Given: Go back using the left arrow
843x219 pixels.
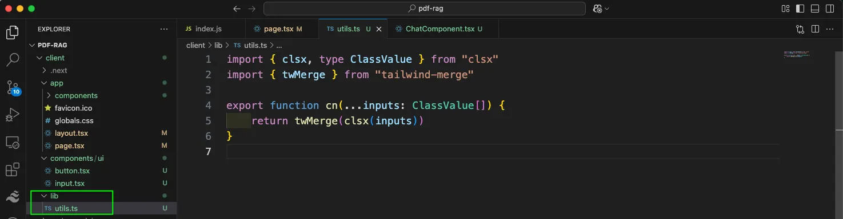Looking at the screenshot, I should 237,9.
